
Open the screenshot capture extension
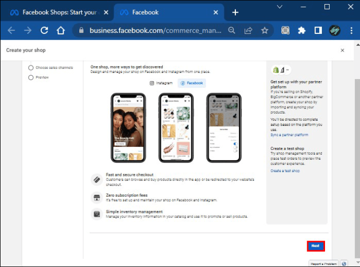[285, 30]
